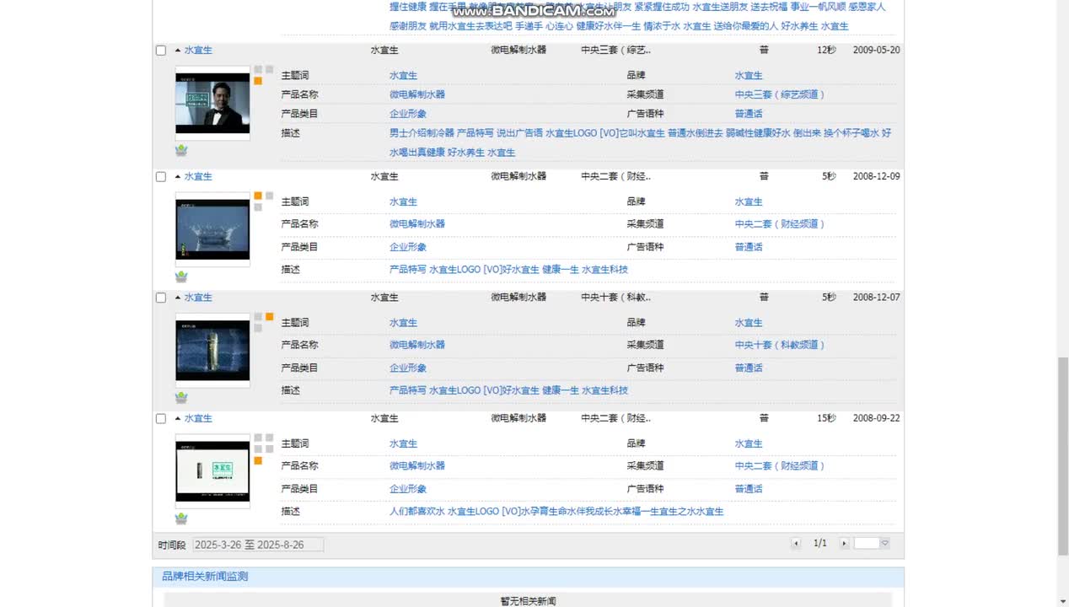Open the 水宜生 title link of the 2009-05-20 ad

[198, 50]
